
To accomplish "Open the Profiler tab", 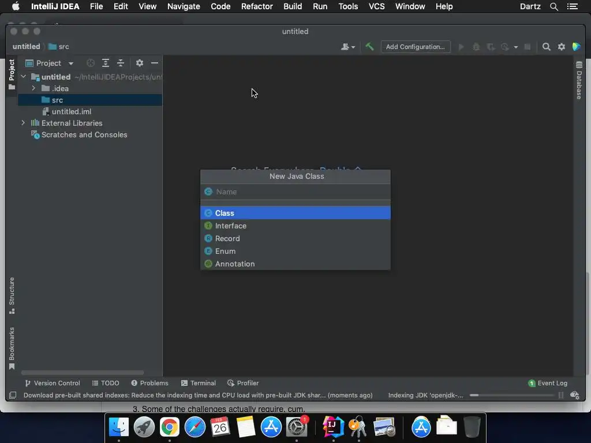I will [243, 383].
